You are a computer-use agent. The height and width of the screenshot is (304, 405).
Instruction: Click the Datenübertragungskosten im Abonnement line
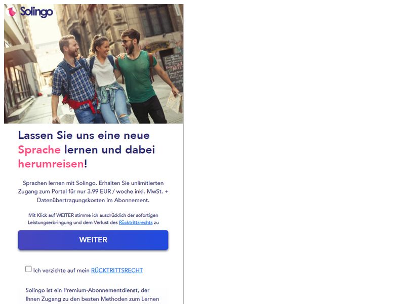[93, 200]
